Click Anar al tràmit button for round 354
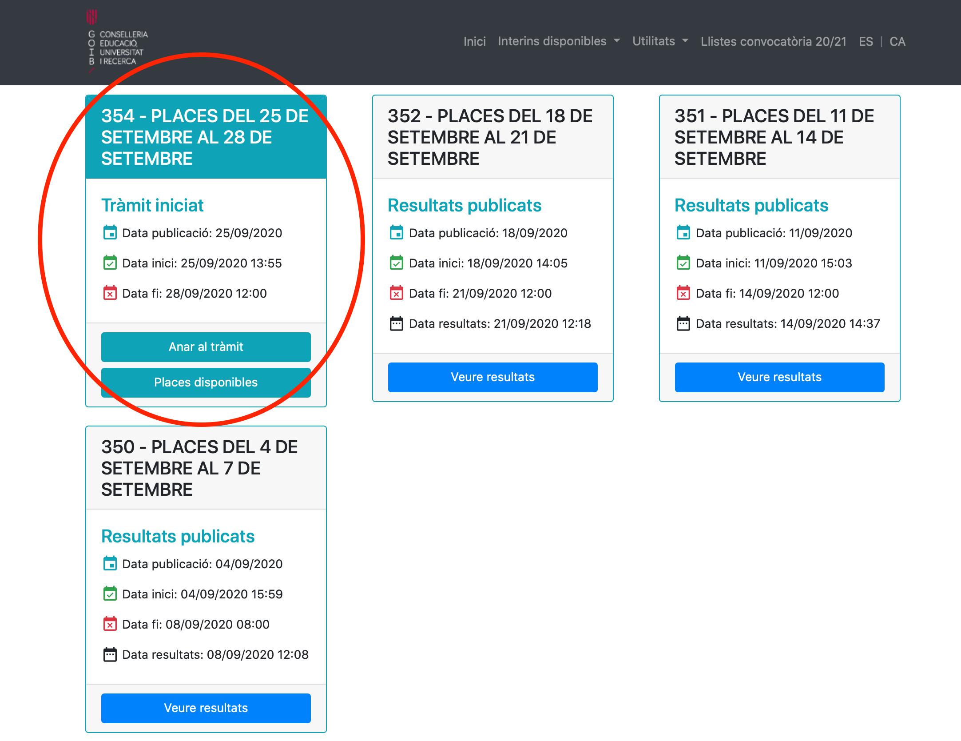961x741 pixels. coord(206,345)
